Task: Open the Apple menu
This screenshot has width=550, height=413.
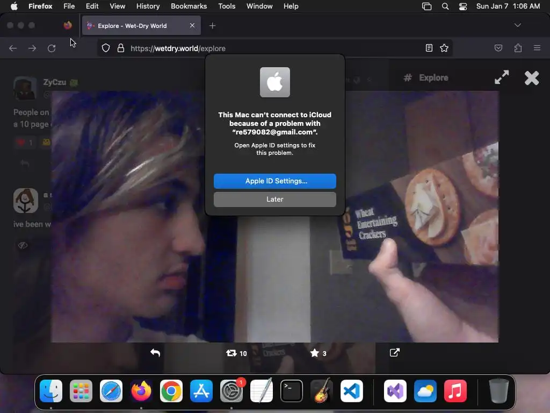Action: pos(14,6)
